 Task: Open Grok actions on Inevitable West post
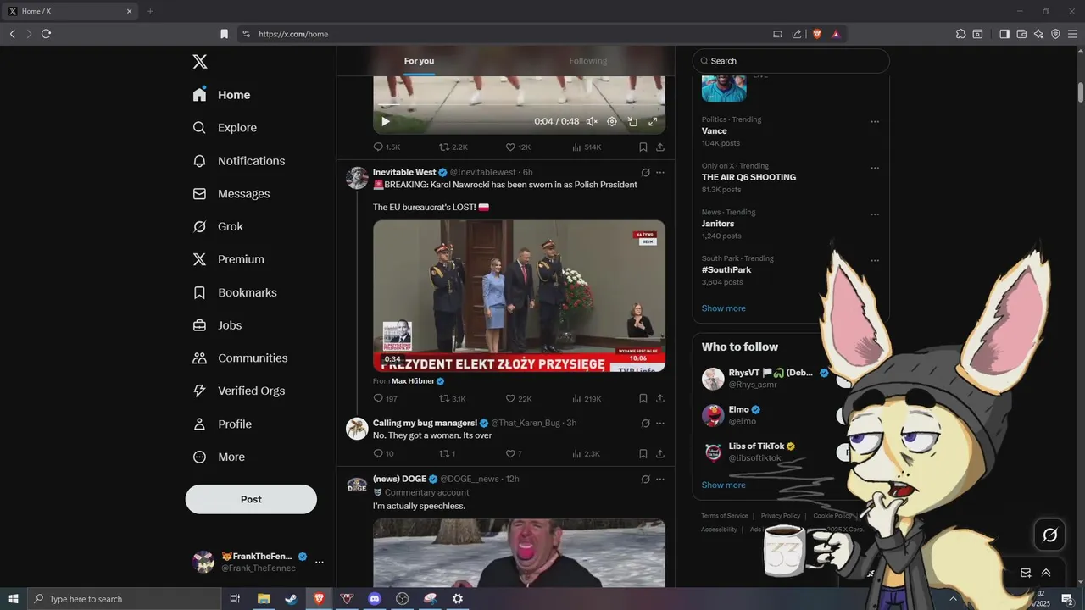coord(645,172)
